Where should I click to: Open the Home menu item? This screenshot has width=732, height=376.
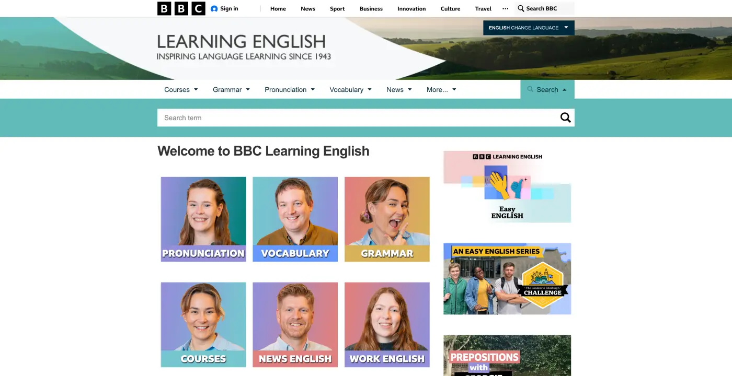pyautogui.click(x=278, y=8)
